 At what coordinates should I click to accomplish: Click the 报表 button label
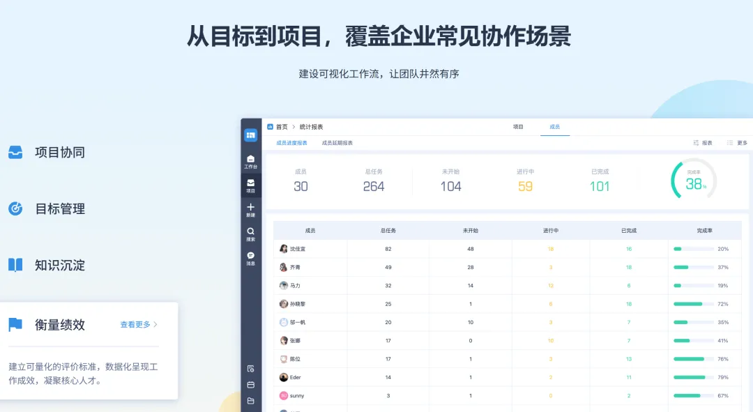[707, 143]
